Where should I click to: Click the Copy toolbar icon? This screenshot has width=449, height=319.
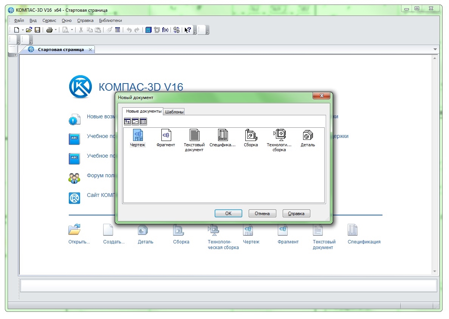click(x=90, y=30)
